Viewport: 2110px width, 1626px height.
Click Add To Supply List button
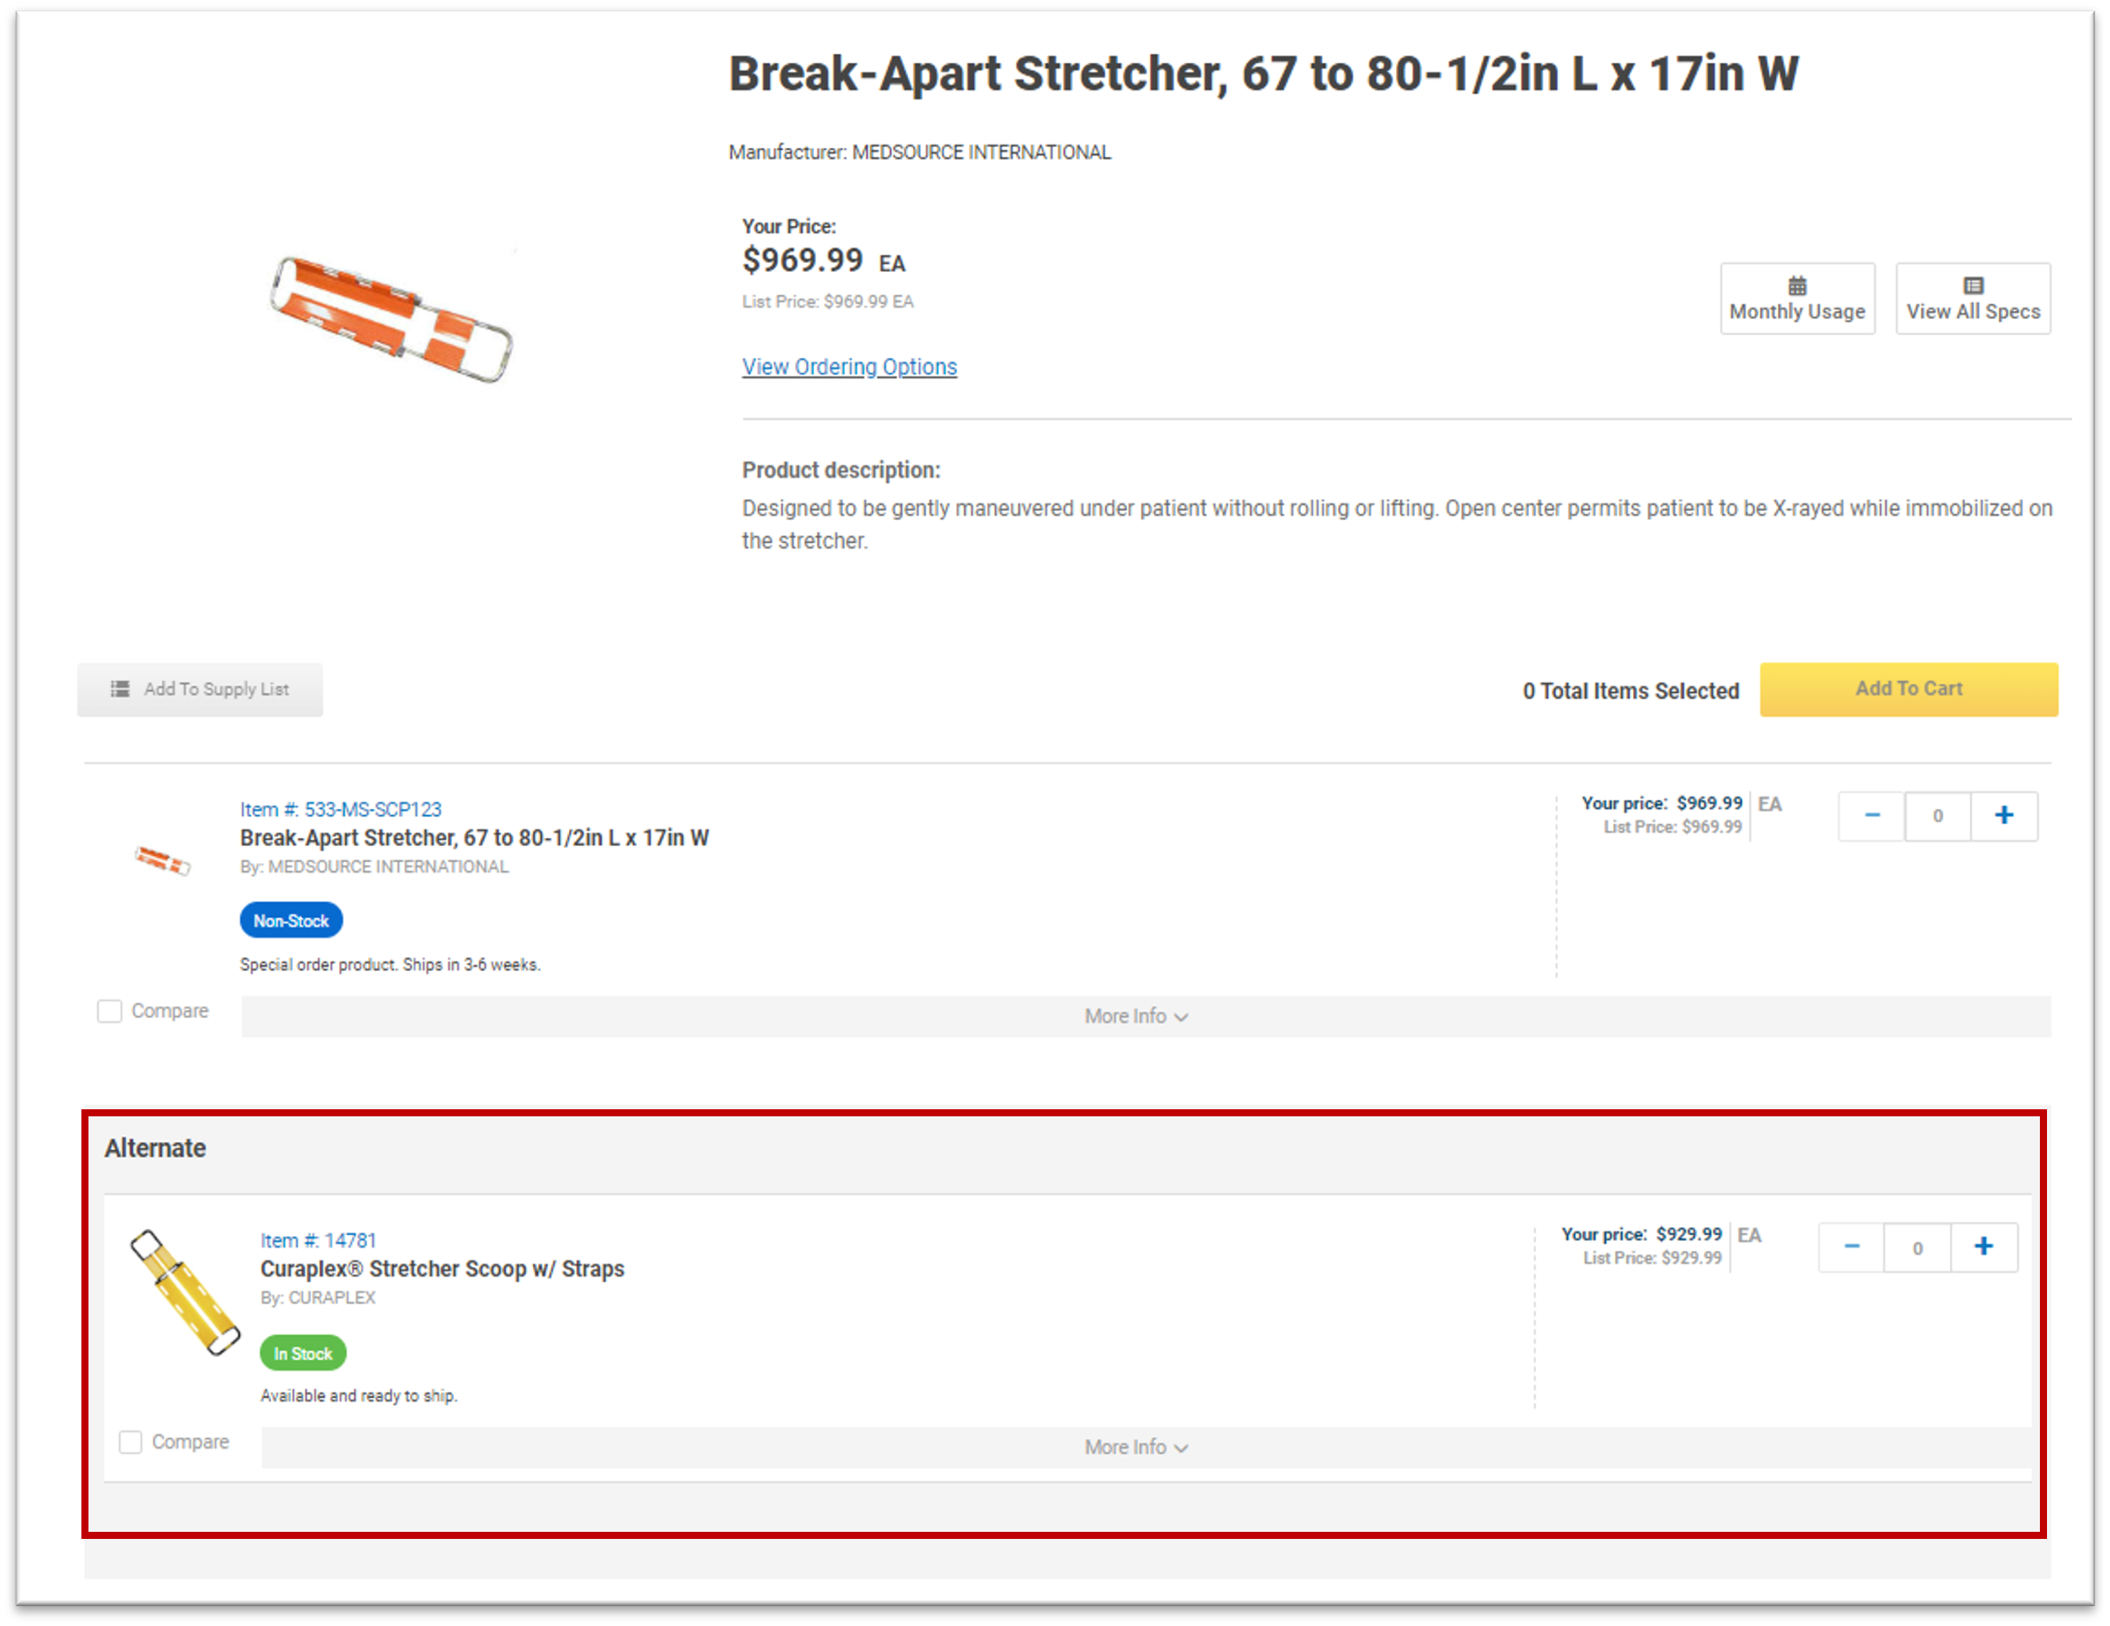(200, 689)
